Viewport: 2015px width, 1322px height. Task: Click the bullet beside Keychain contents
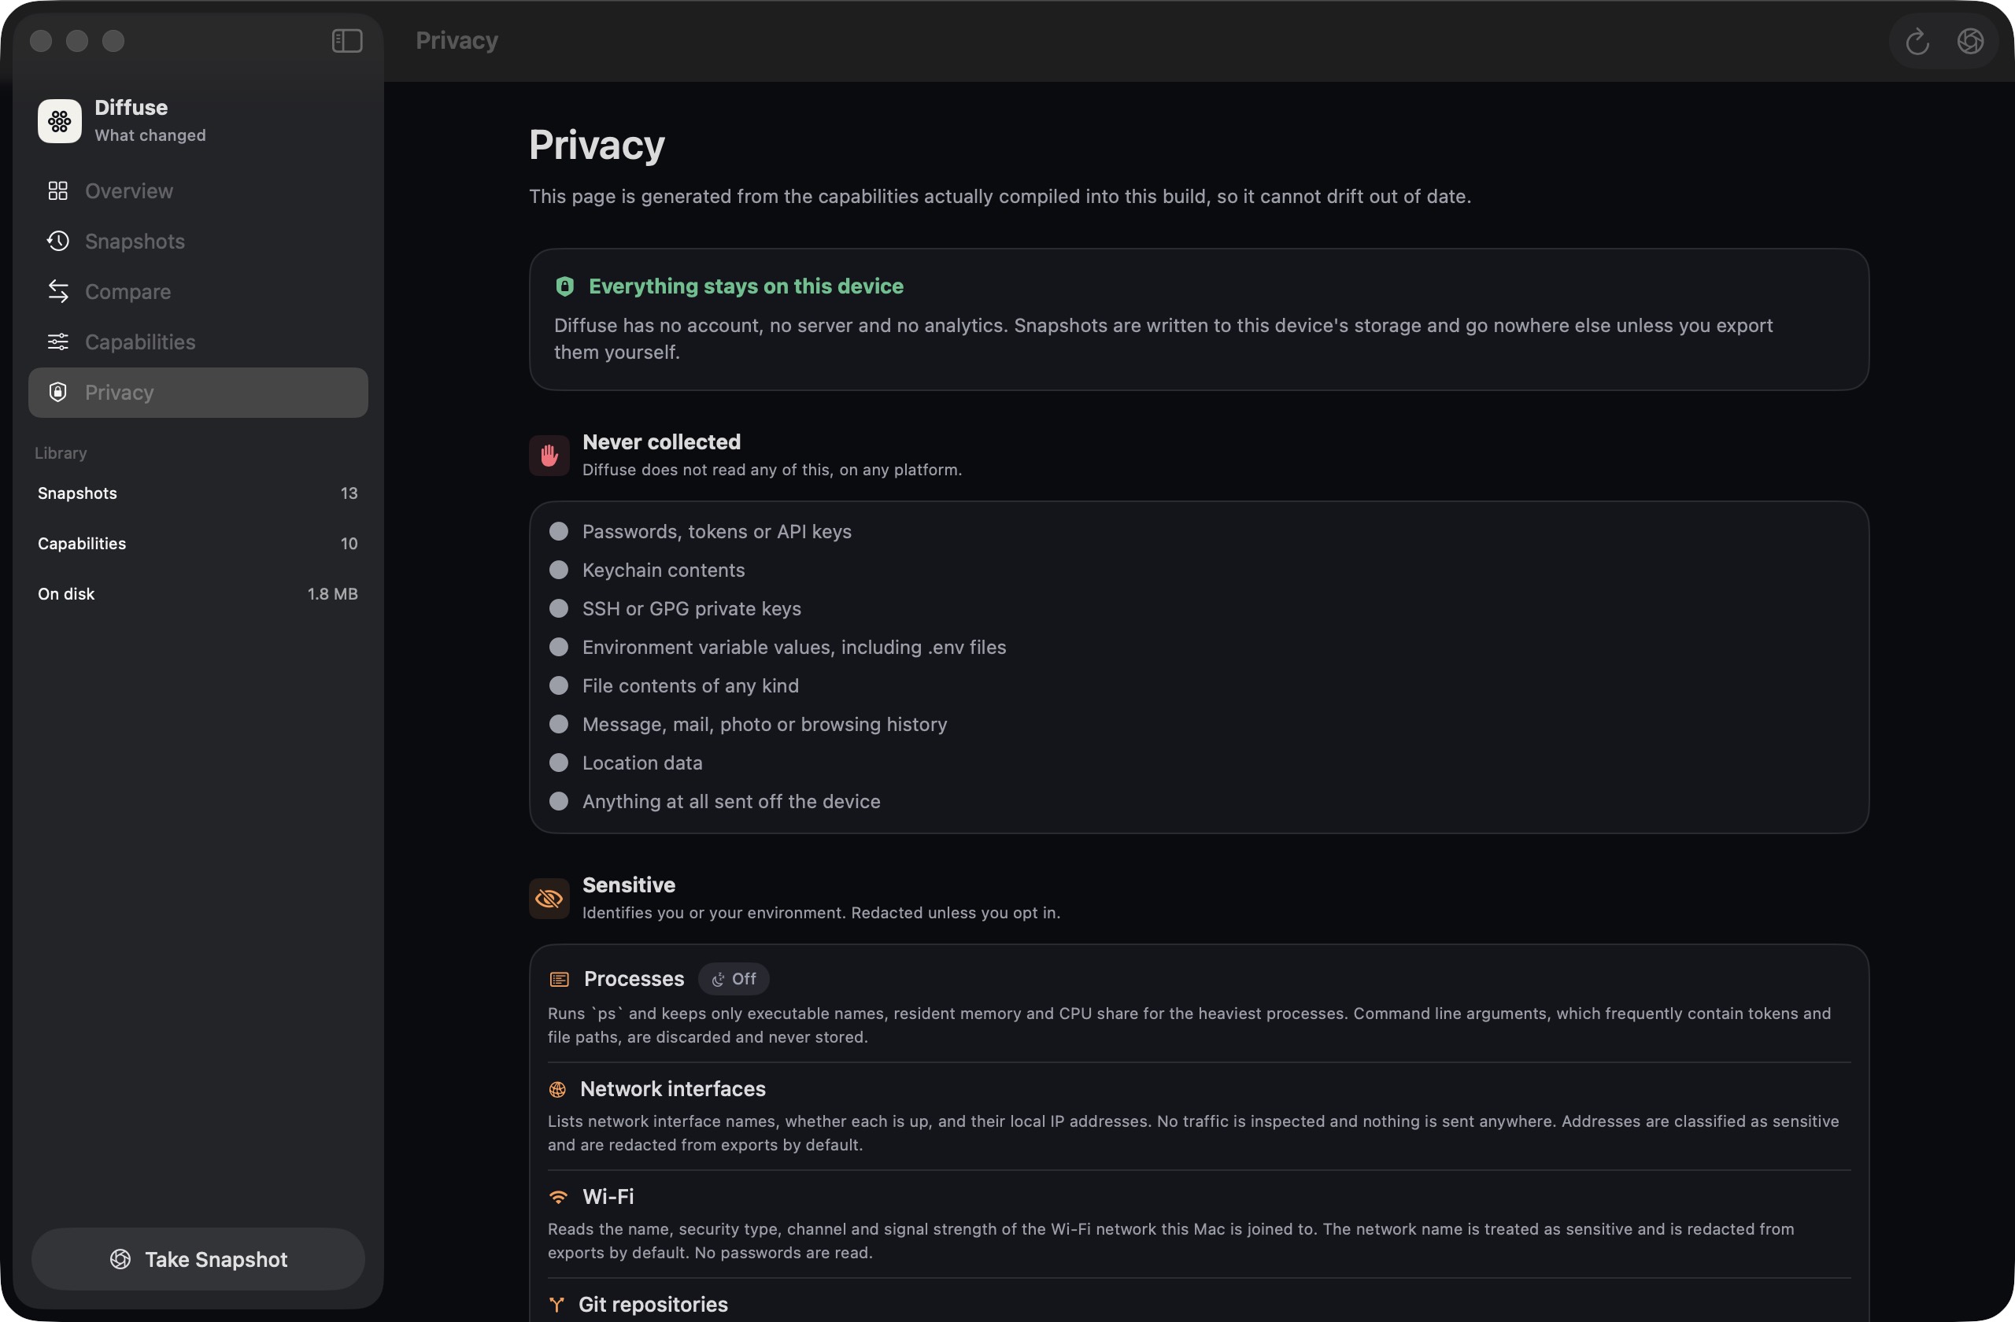click(x=559, y=571)
